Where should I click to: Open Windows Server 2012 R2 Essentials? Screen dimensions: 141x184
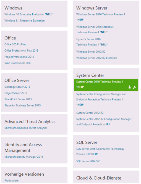pyautogui.click(x=97, y=58)
